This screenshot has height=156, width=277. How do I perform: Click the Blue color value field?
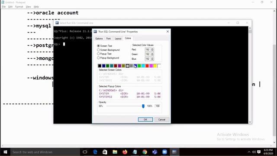click(x=148, y=59)
